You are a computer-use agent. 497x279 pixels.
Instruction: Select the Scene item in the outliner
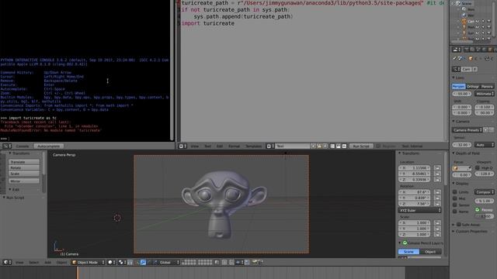466,3
